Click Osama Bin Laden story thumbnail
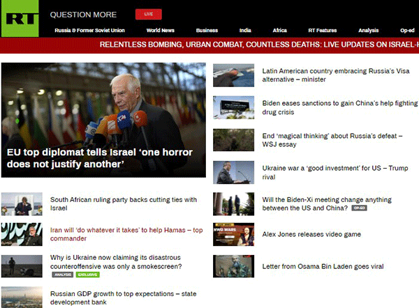Viewport: 419px width, 308px height. click(233, 266)
